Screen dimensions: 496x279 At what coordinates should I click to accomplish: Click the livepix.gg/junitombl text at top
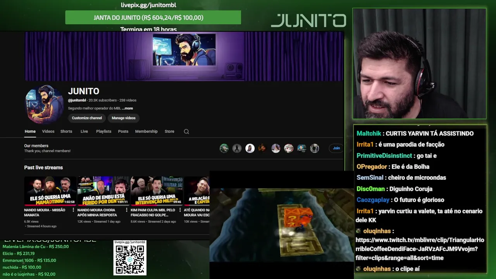(148, 5)
